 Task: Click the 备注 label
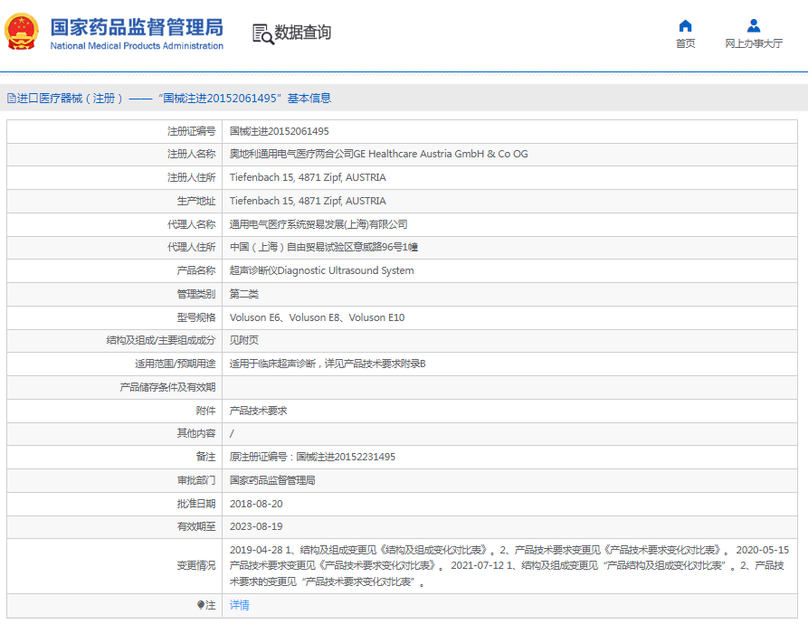pyautogui.click(x=205, y=457)
